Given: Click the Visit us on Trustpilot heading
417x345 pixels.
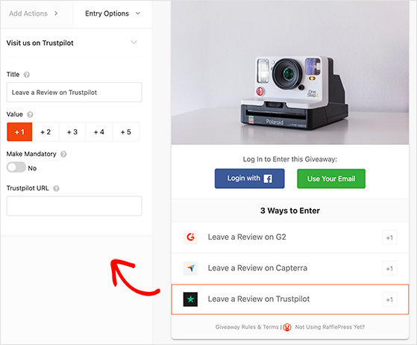Looking at the screenshot, I should [40, 43].
